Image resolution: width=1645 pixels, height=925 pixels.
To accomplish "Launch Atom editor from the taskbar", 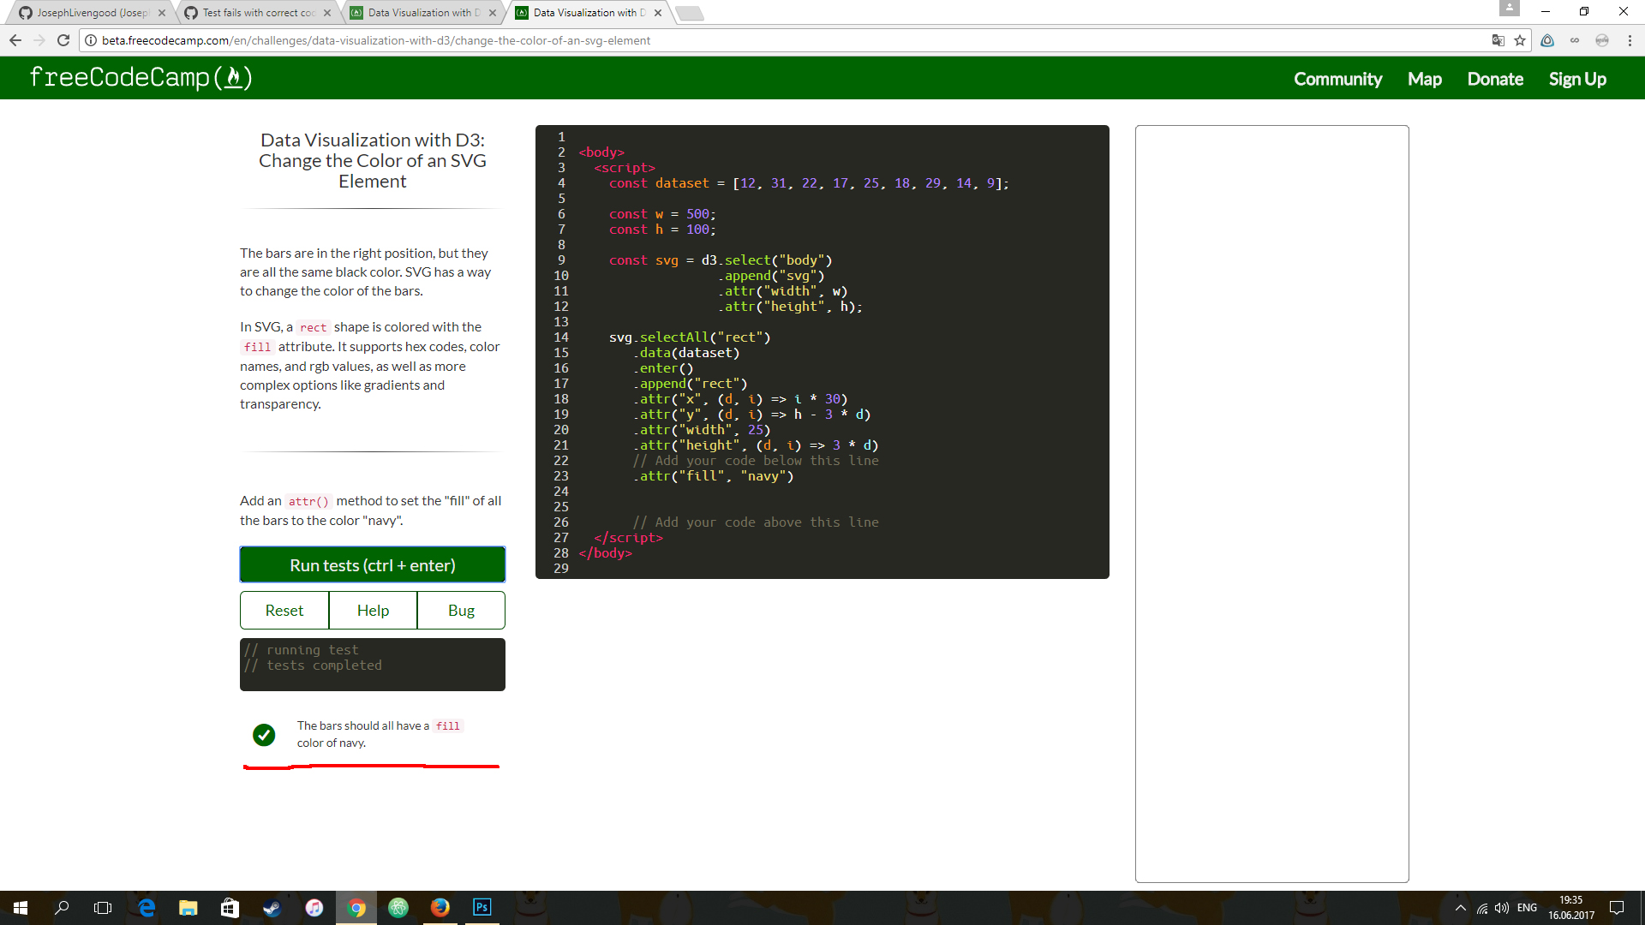I will point(398,907).
